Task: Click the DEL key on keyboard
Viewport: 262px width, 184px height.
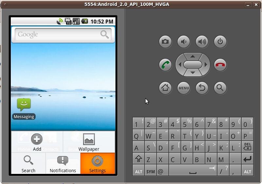Action: point(248,146)
